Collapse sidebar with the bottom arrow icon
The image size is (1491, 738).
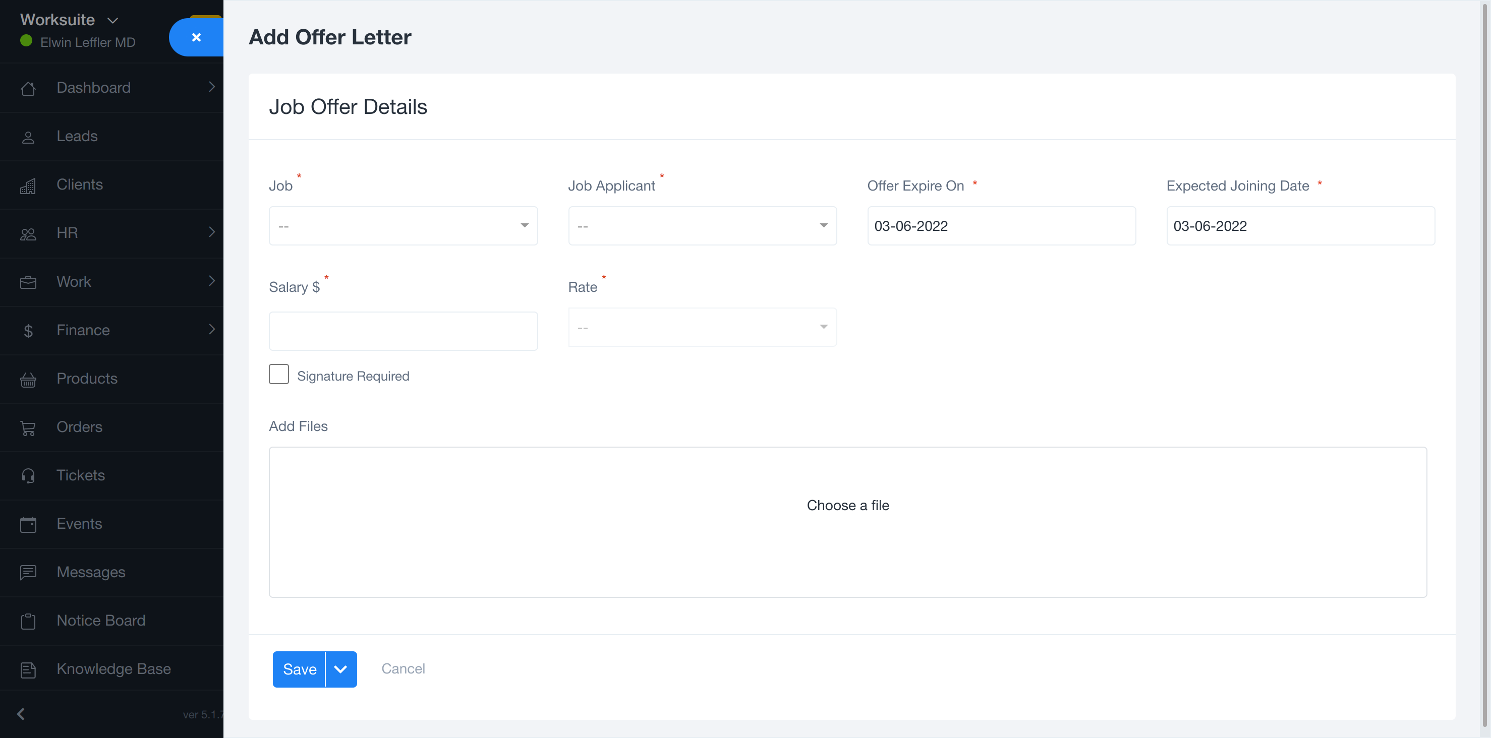coord(21,714)
